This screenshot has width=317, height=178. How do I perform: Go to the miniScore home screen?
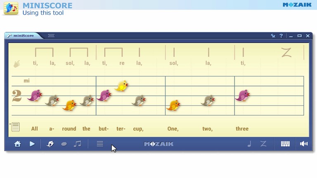[17, 144]
